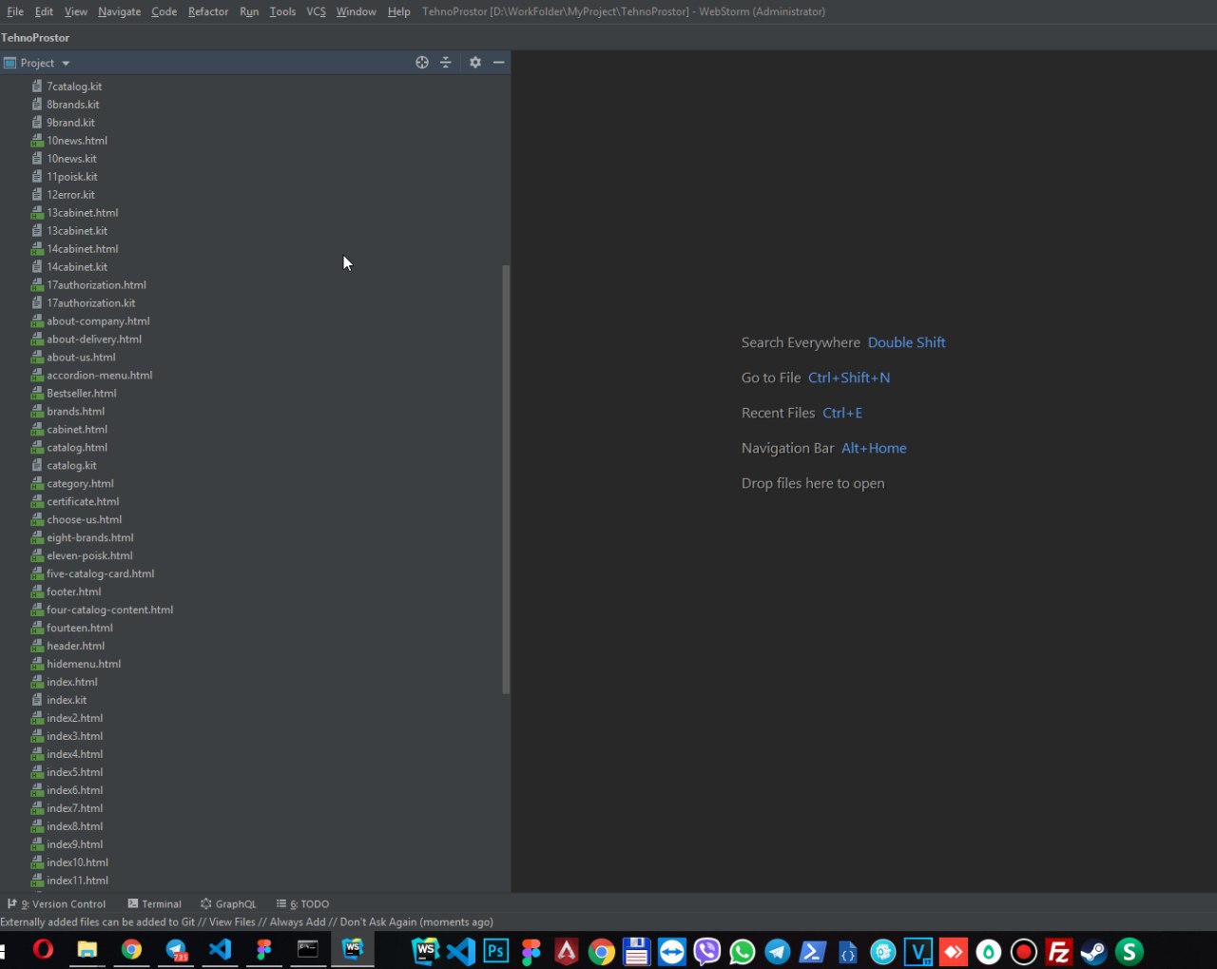
Task: Open the Window menu
Action: pyautogui.click(x=357, y=11)
